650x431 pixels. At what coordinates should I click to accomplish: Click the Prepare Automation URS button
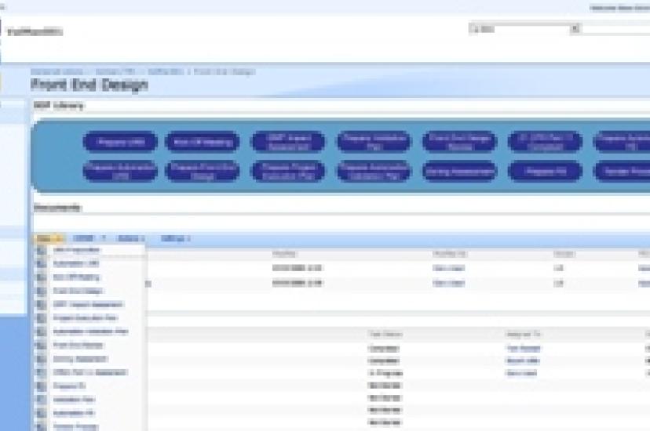[120, 172]
